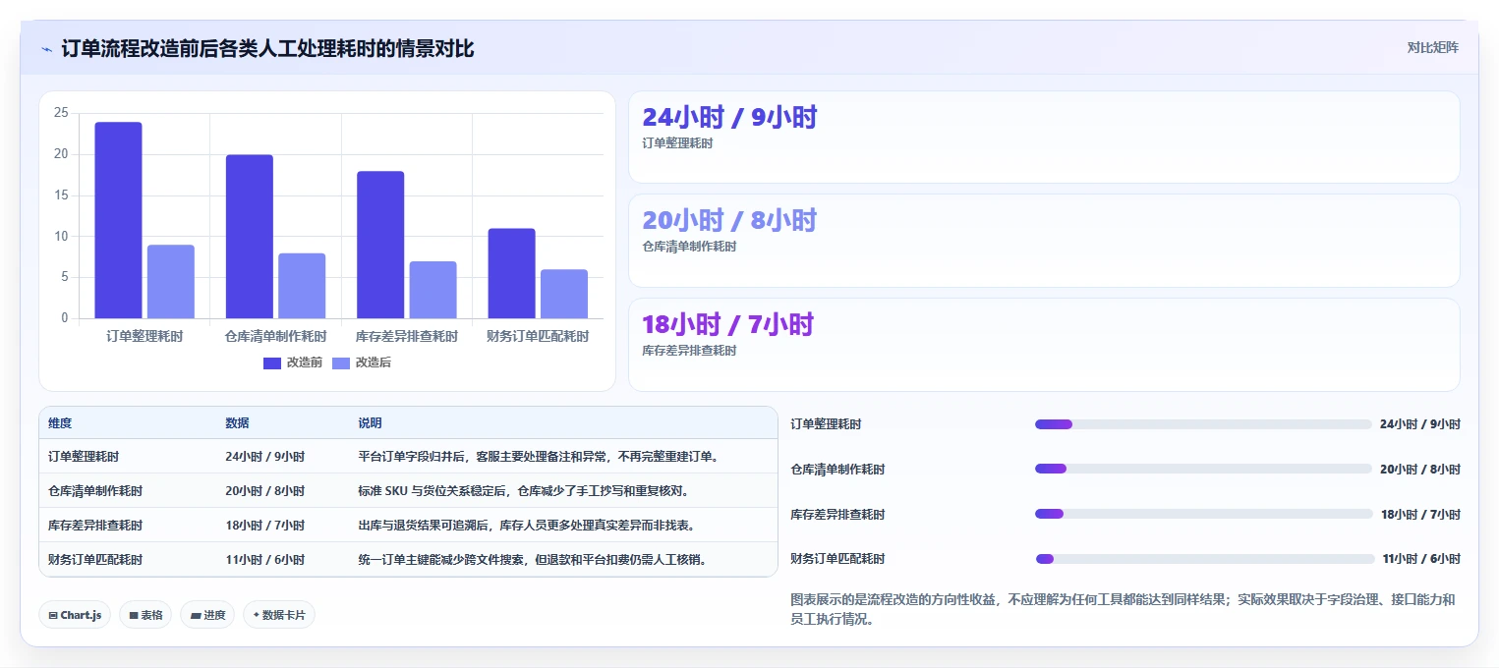Viewport: 1499px width, 668px height.
Task: Click the 数据 table column header
Action: point(237,423)
